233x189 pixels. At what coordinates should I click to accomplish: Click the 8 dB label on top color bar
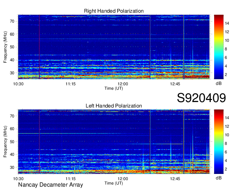(226, 49)
